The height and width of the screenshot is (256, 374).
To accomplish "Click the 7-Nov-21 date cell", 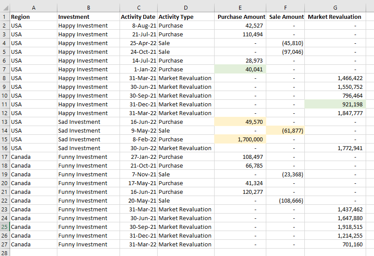I will point(138,174).
